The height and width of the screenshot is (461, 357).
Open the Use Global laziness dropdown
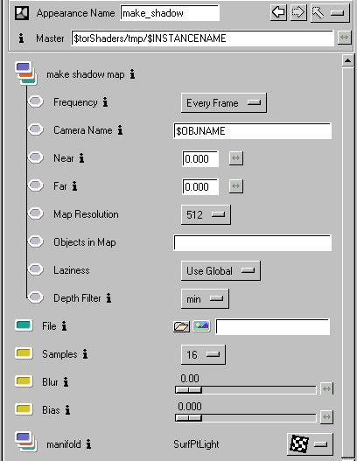pyautogui.click(x=220, y=270)
